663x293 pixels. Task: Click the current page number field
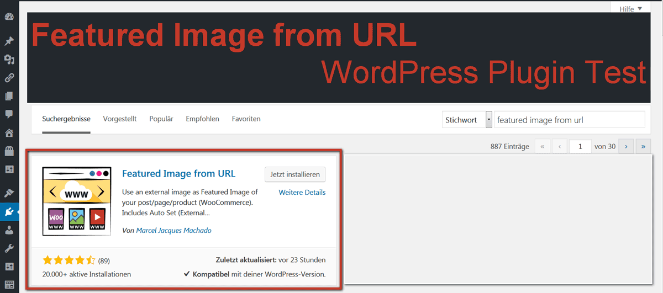[x=580, y=146]
